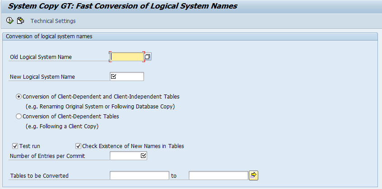Image resolution: width=382 pixels, height=189 pixels.
Task: Click the Number of Entries per Commit label
Action: click(x=47, y=156)
